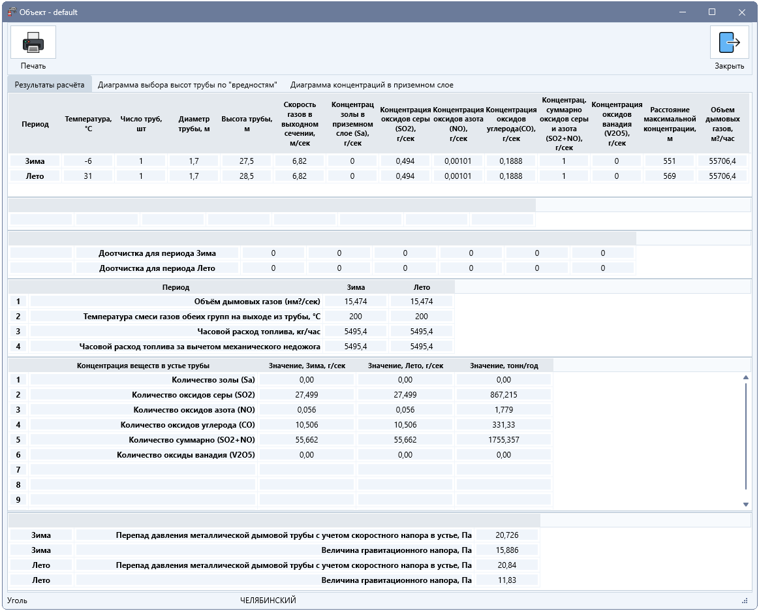
Task: Maximize the Объект window
Action: (x=711, y=12)
